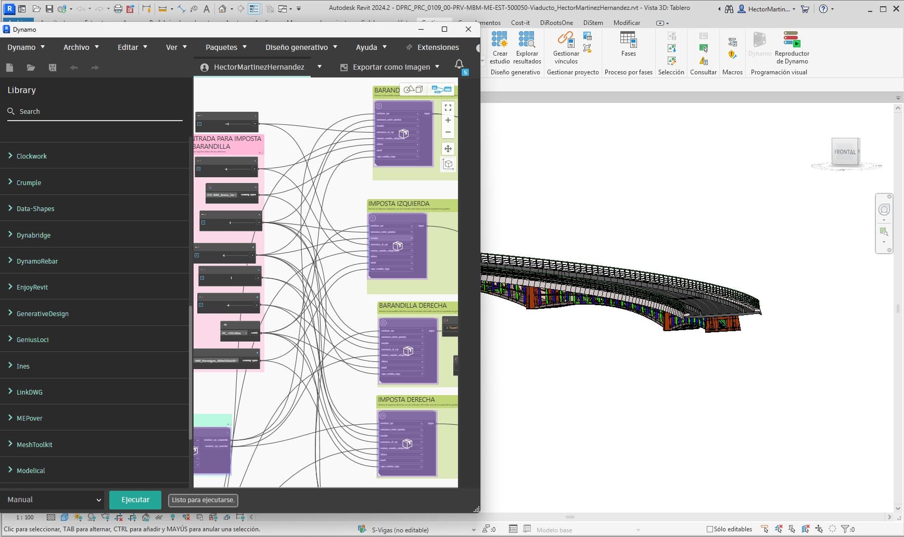Click the Thin Lines icon in Revit toolbar
This screenshot has width=904, height=537.
point(254,9)
